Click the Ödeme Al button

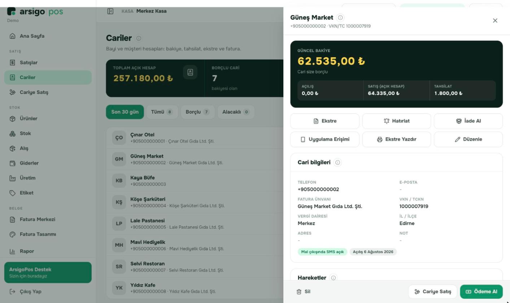point(481,292)
